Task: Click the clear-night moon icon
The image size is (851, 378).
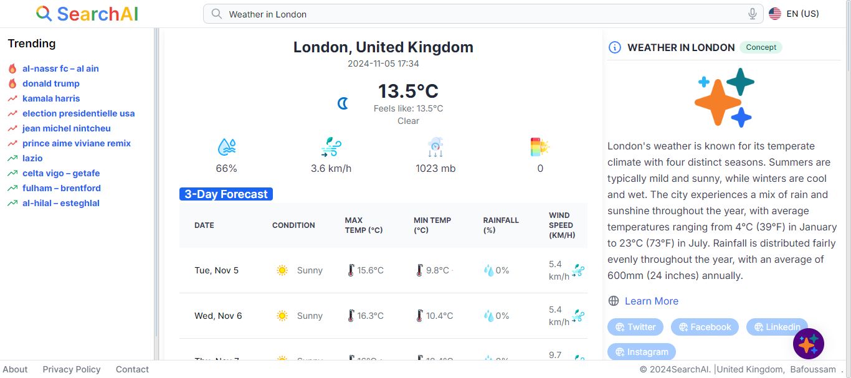Action: point(343,103)
